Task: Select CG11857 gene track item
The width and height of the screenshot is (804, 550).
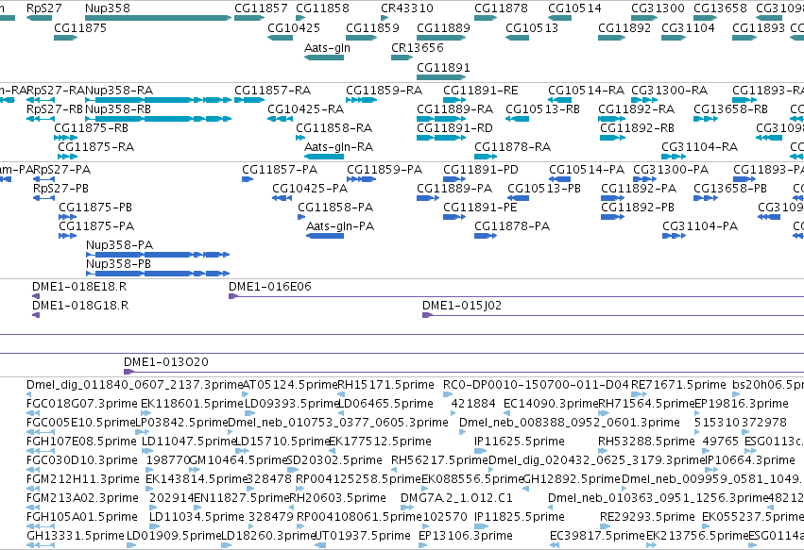Action: tap(249, 18)
